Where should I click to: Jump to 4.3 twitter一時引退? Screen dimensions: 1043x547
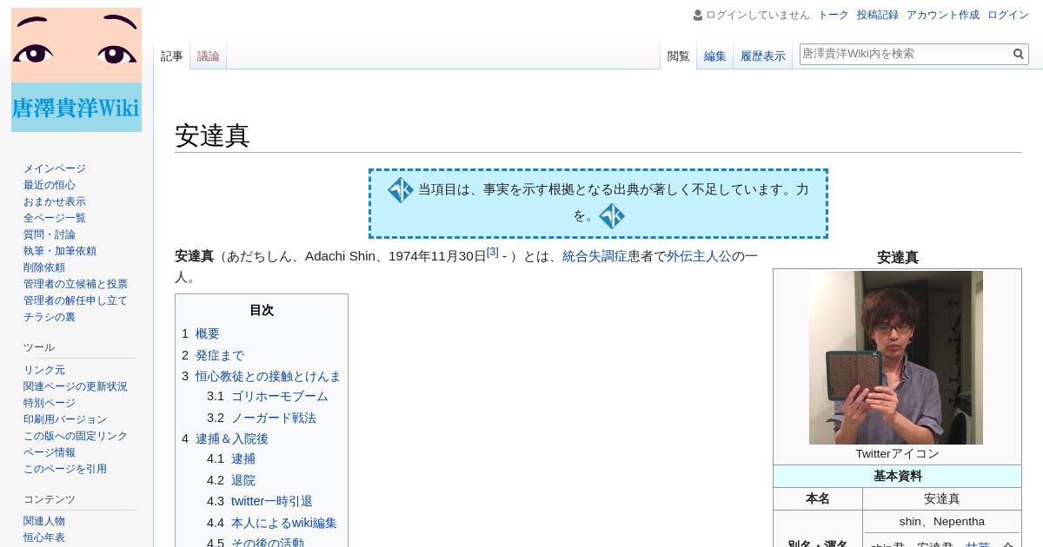[x=260, y=501]
